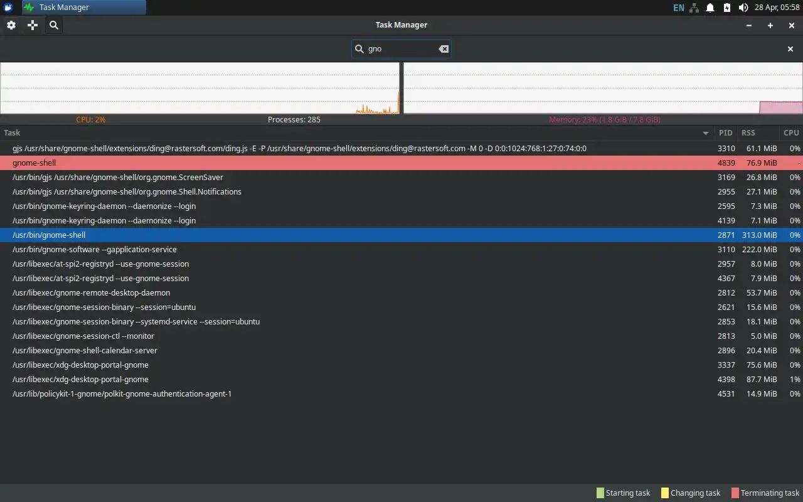Select gnome-keyring-daemon row with PID 4139
Image resolution: width=803 pixels, height=502 pixels.
coord(401,221)
